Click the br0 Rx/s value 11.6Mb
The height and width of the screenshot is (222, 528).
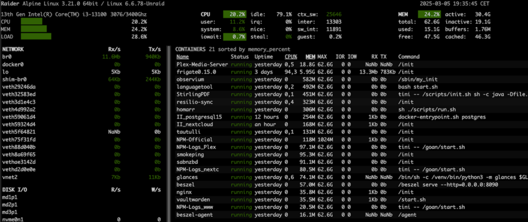tap(111, 56)
